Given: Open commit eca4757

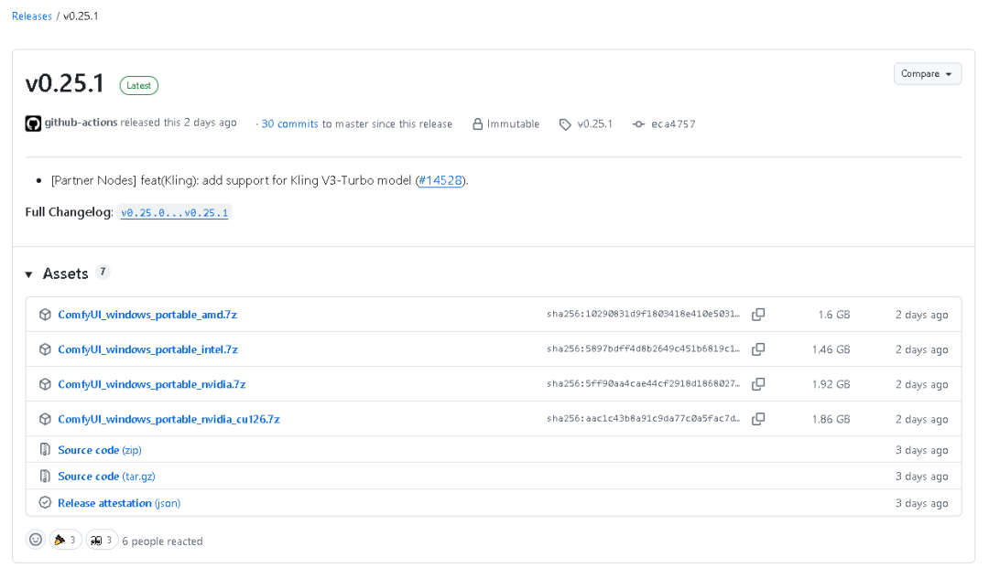Looking at the screenshot, I should [x=673, y=124].
